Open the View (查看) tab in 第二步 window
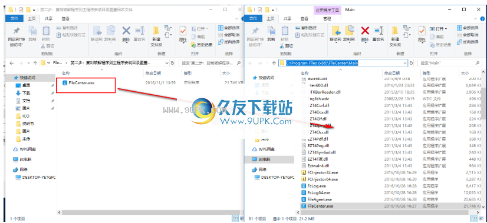Viewport: 487px width, 223px height. click(x=65, y=19)
